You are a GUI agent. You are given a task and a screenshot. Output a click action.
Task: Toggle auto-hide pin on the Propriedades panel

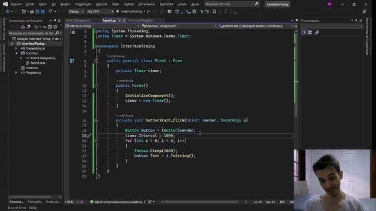click(356, 21)
